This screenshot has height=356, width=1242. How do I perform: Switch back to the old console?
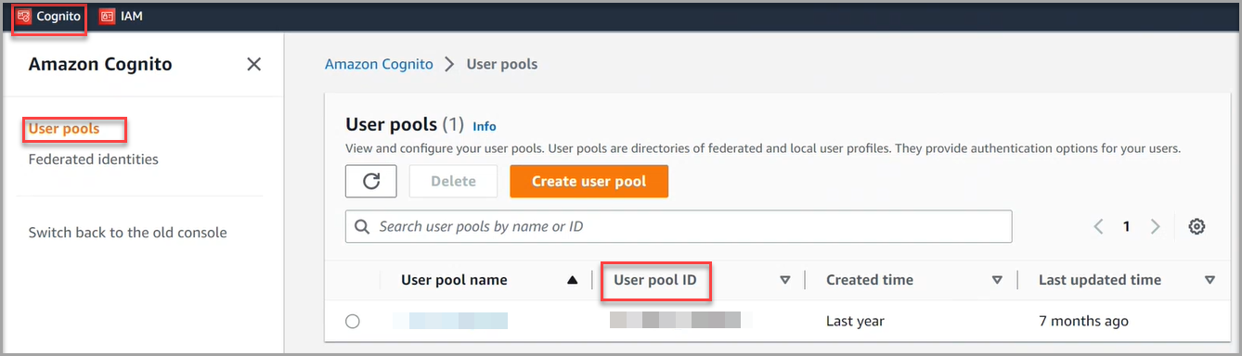coord(127,233)
